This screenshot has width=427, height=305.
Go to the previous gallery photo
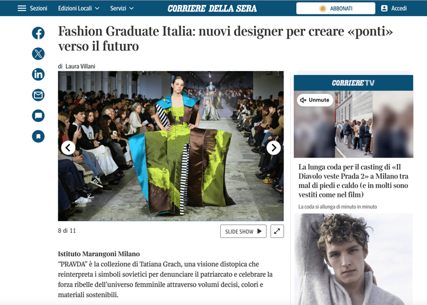pyautogui.click(x=68, y=148)
